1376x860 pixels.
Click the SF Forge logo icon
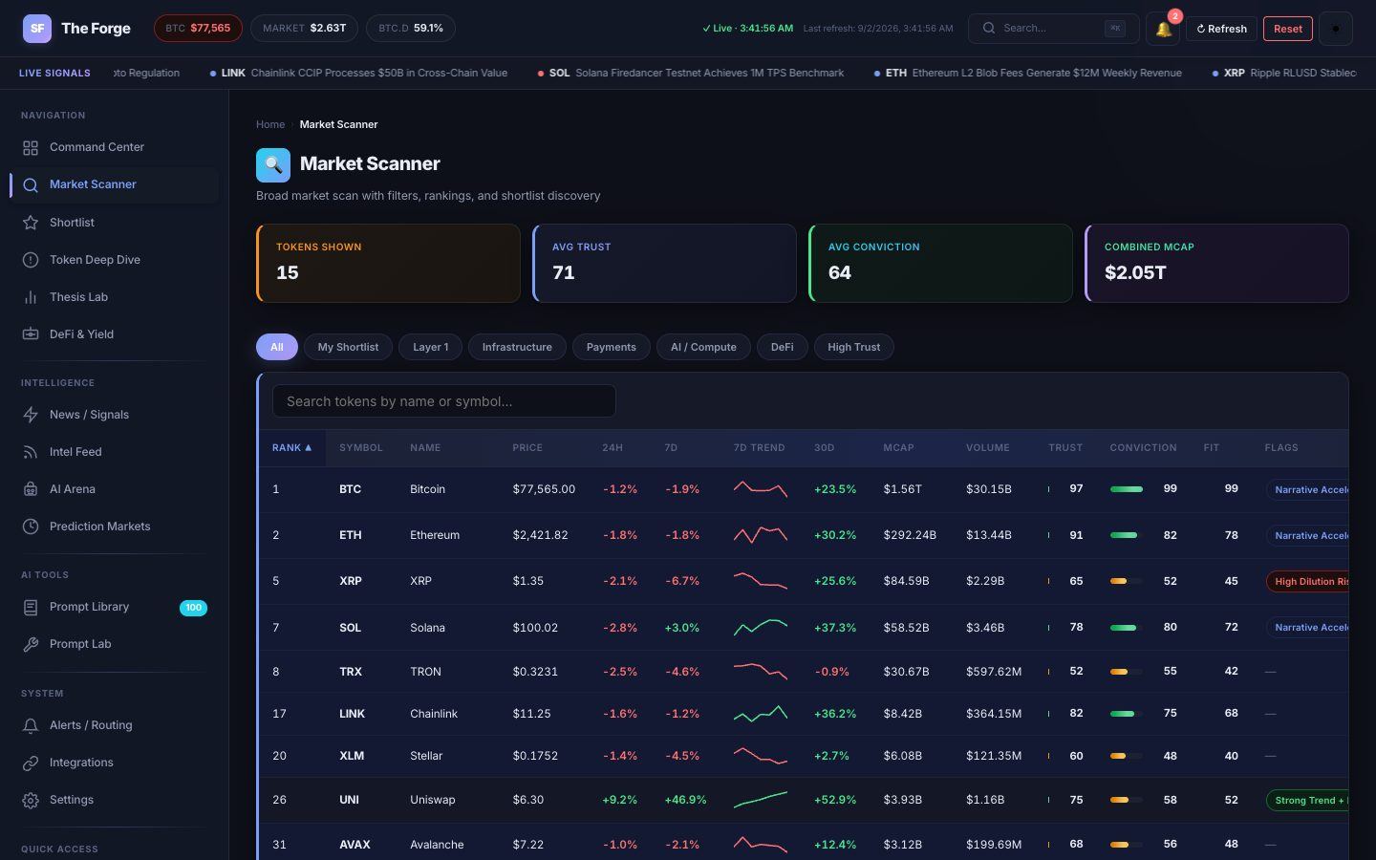point(37,29)
